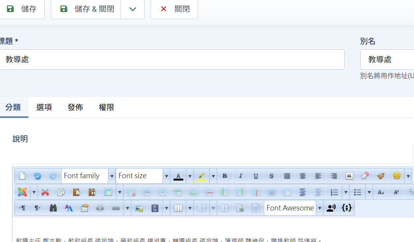
Task: Click the Blockquote icon
Action: click(349, 176)
